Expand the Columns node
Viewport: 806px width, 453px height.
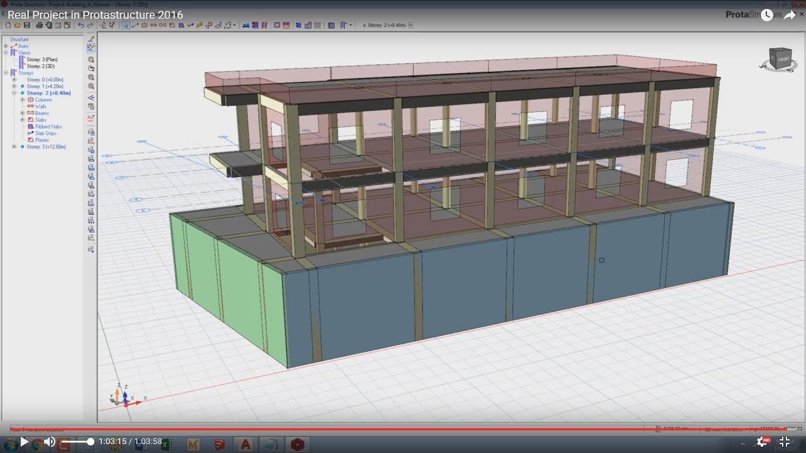point(23,99)
